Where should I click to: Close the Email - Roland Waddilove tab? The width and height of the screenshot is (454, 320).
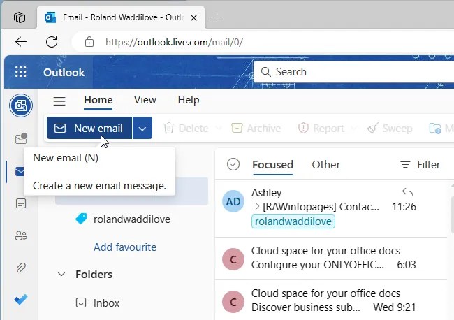pos(194,18)
